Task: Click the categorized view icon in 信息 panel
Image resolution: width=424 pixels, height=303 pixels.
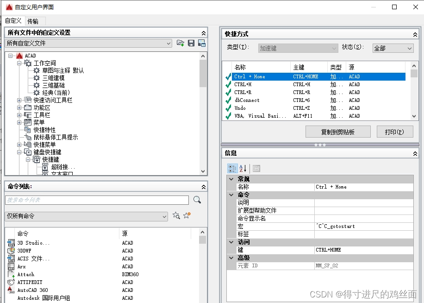Action: (232, 168)
